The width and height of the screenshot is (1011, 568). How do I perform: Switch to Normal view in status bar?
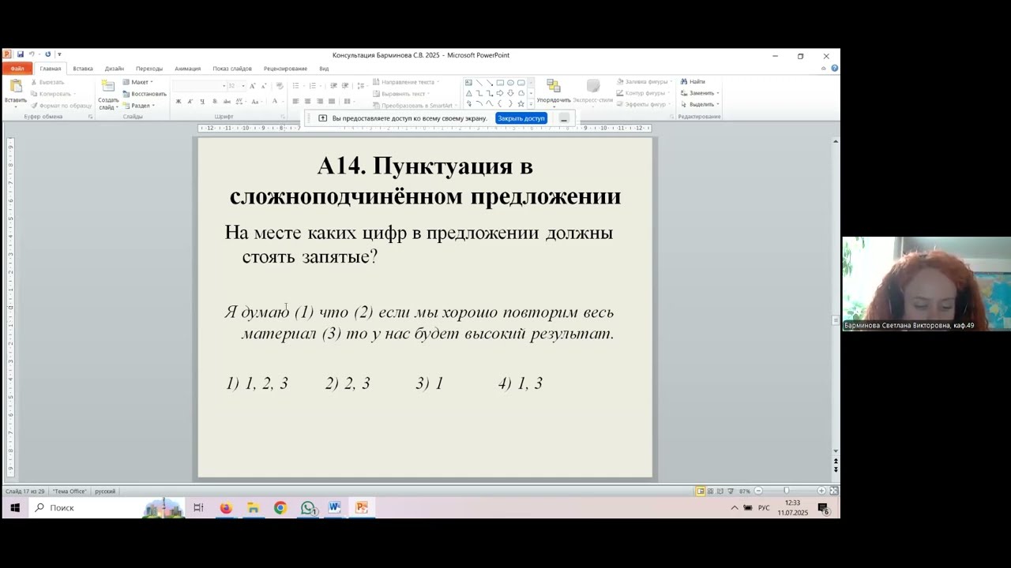pyautogui.click(x=700, y=491)
